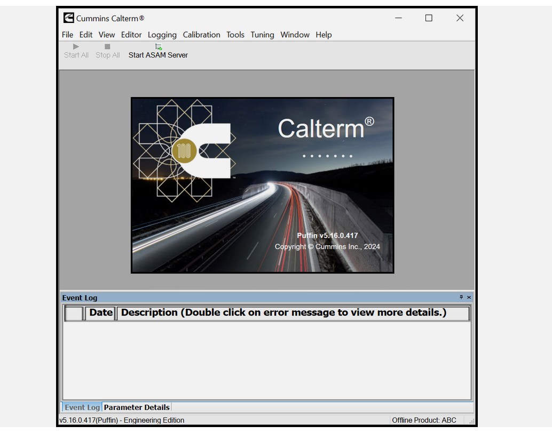The width and height of the screenshot is (552, 442).
Task: Open the Tools menu
Action: [x=235, y=35]
